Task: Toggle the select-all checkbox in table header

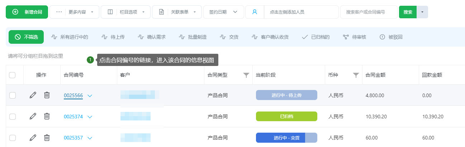Action: point(12,75)
